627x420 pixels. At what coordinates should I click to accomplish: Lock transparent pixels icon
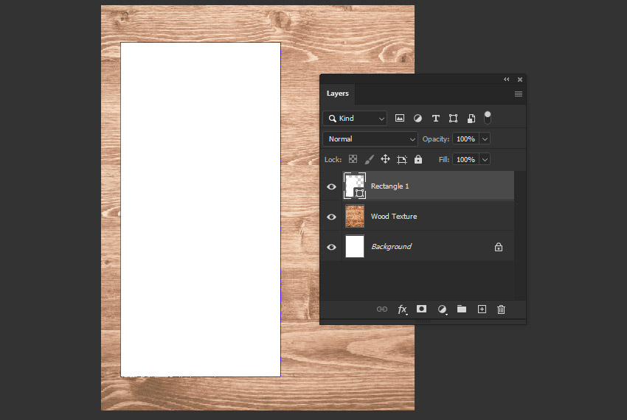(x=353, y=159)
